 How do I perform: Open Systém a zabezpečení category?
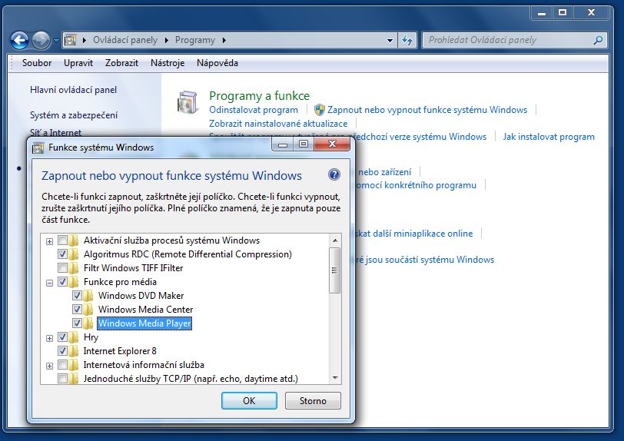[x=74, y=115]
